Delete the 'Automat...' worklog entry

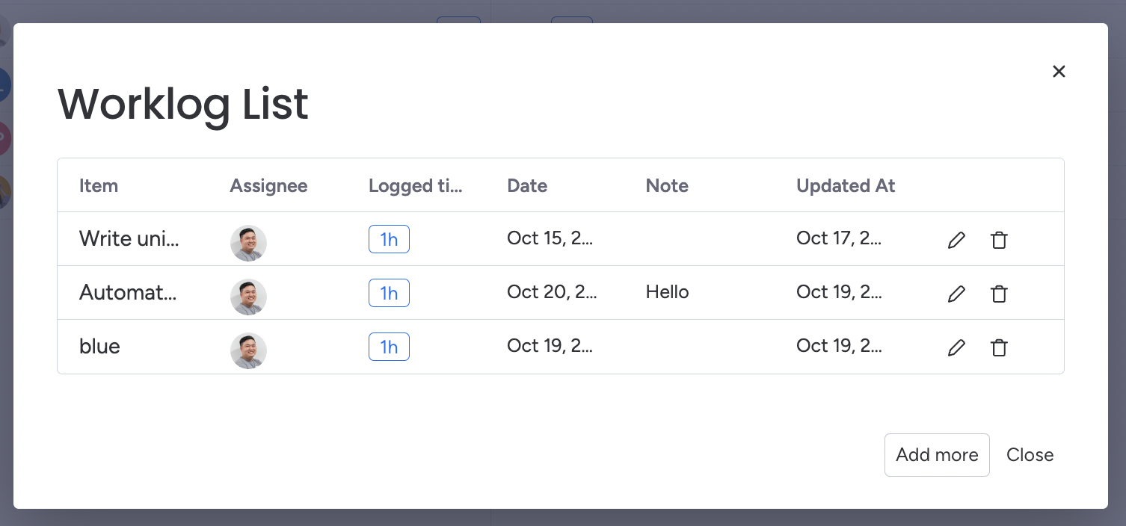pos(999,294)
